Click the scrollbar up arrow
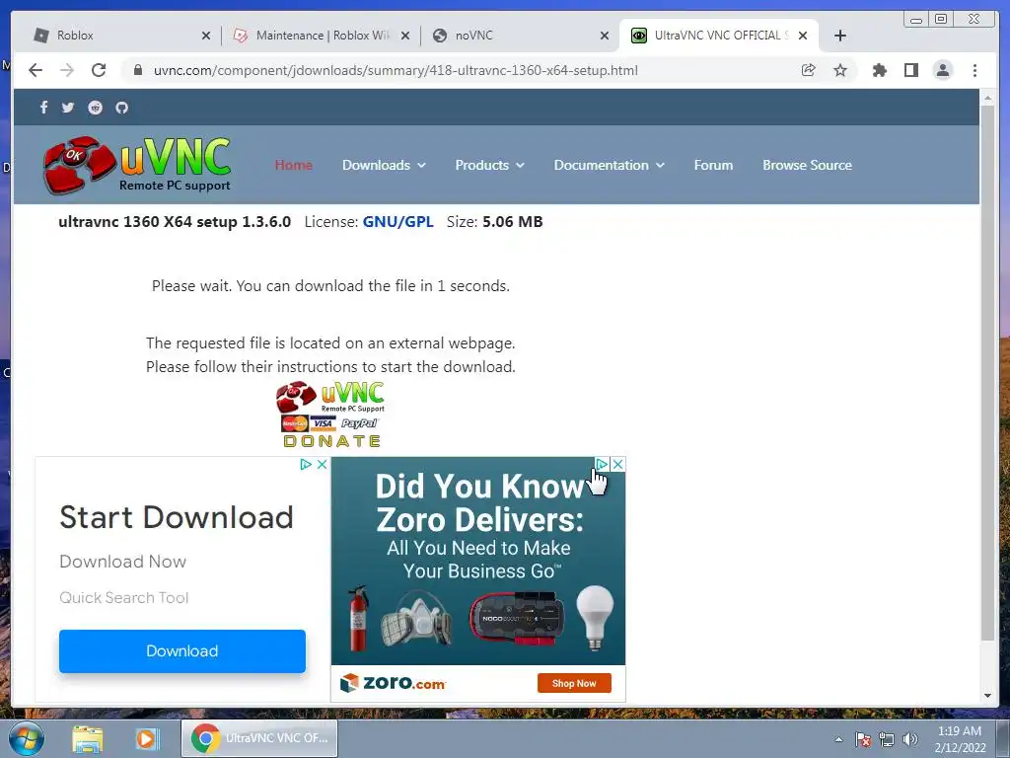Image resolution: width=1010 pixels, height=758 pixels. point(987,98)
